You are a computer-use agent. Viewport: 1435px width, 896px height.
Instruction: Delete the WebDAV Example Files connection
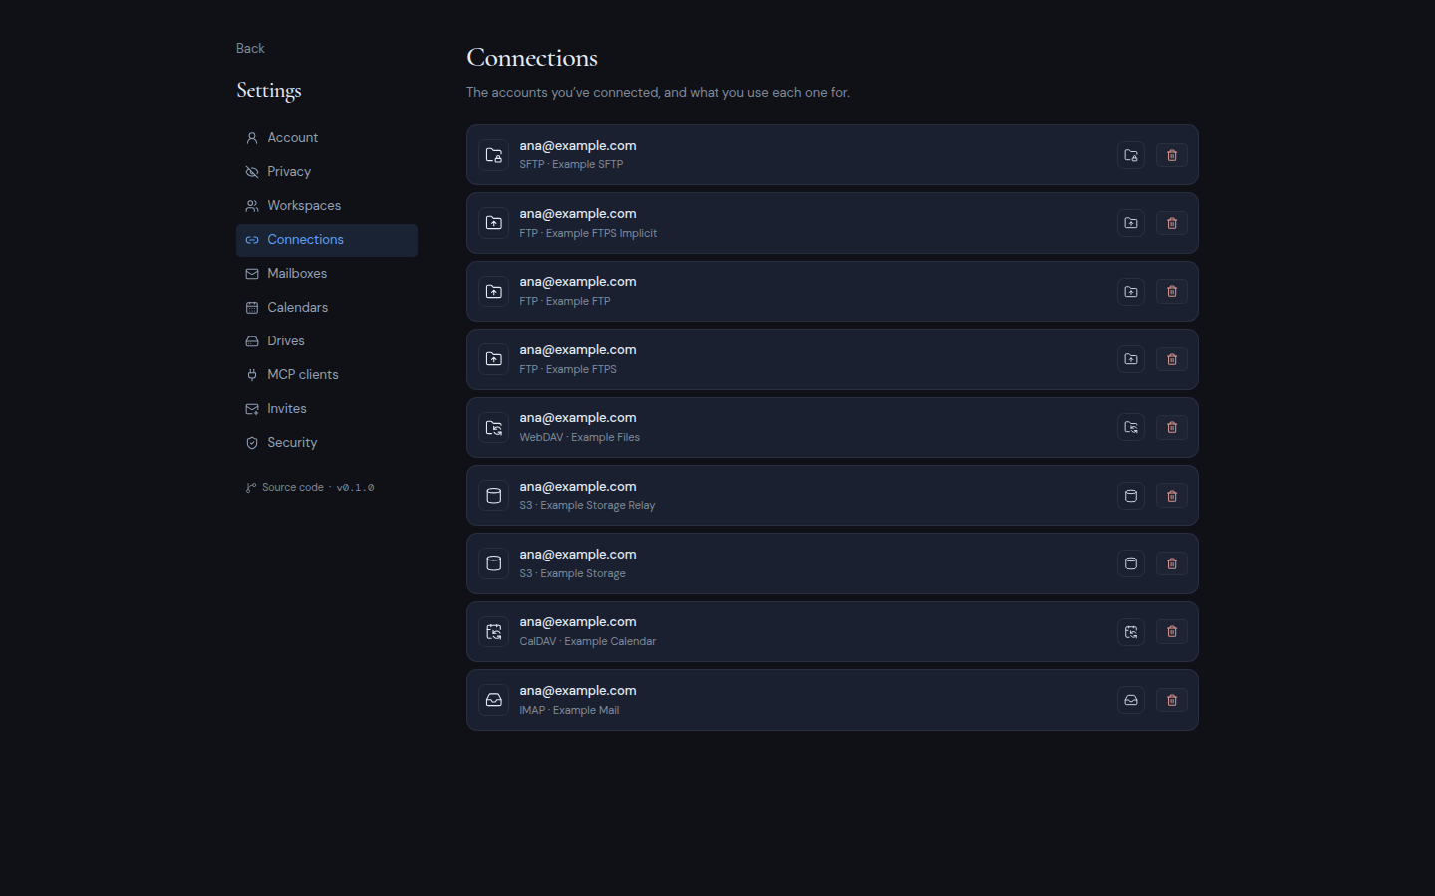tap(1171, 427)
